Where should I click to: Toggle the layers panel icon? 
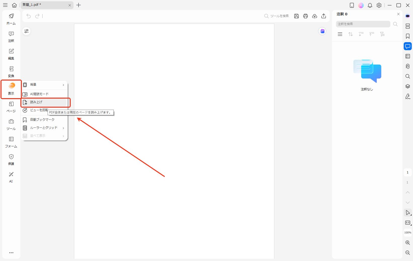(408, 86)
